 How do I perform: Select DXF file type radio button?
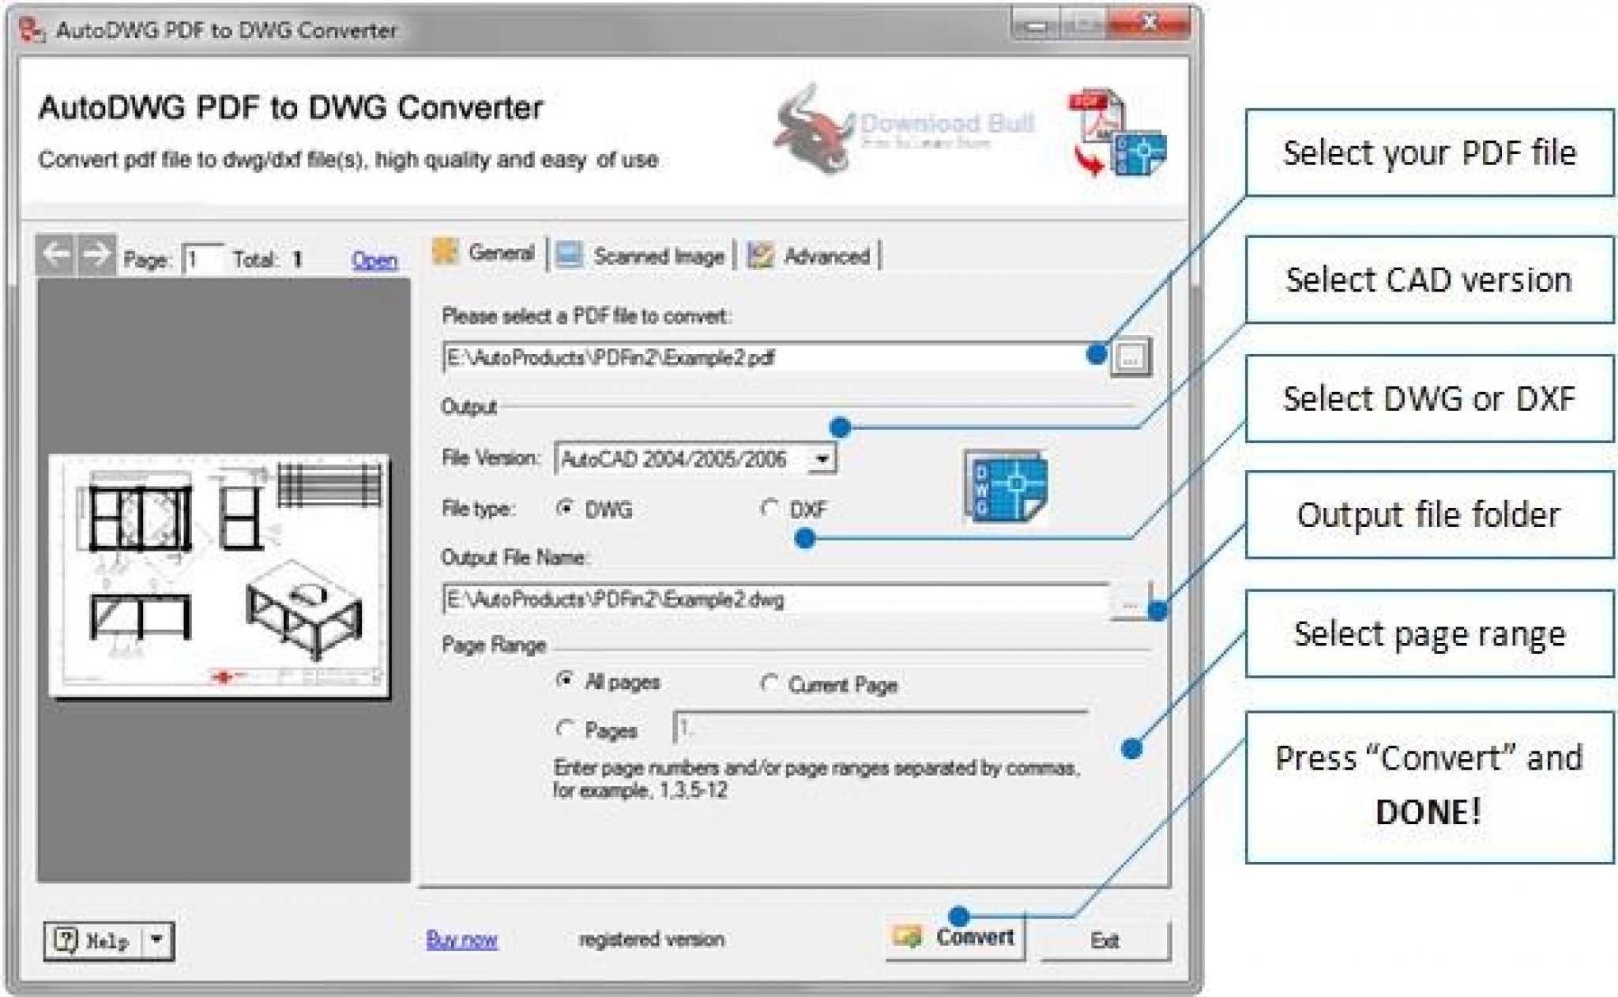(x=769, y=507)
